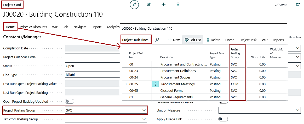304x124 pixels.
Task: Click Edit List in Project Task Lines
Action: pos(193,40)
